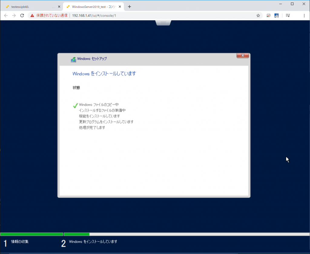
Task: Click '更新プログラムをインストールしています' status line
Action: (x=106, y=122)
